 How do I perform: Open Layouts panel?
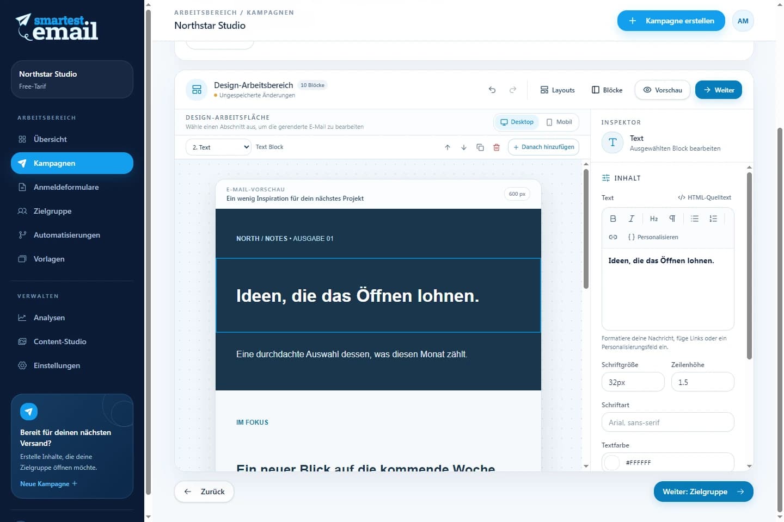558,90
